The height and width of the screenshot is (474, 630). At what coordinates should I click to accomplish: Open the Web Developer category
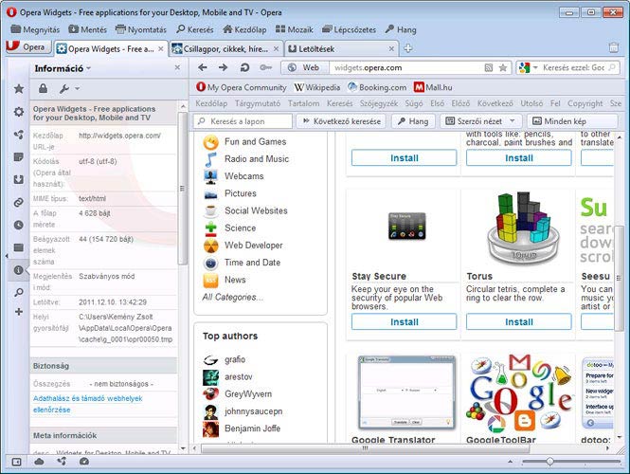click(254, 246)
